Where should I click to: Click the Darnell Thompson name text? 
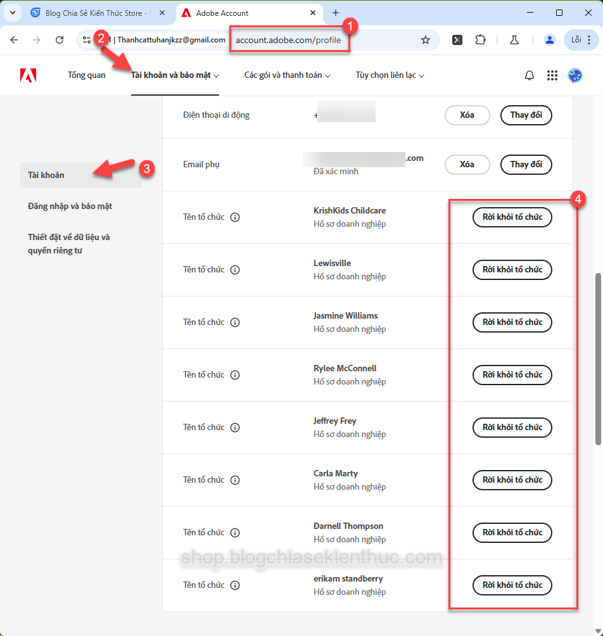348,526
